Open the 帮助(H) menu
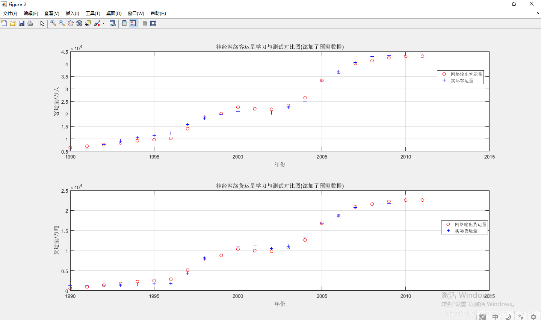 [x=158, y=13]
